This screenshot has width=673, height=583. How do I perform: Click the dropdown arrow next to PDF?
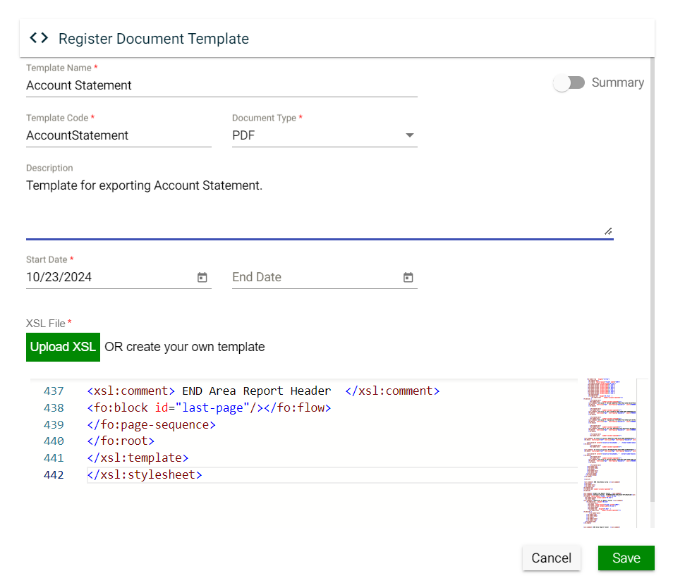(410, 135)
